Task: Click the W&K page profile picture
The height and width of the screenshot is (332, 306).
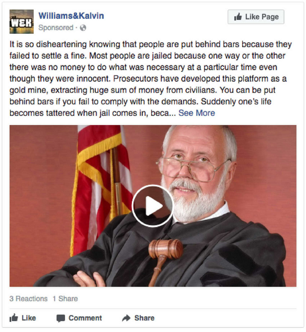Action: [22, 22]
